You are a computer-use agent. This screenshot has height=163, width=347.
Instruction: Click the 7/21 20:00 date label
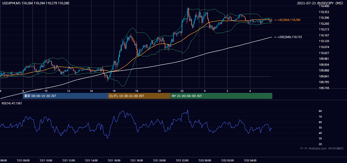(x=159, y=161)
